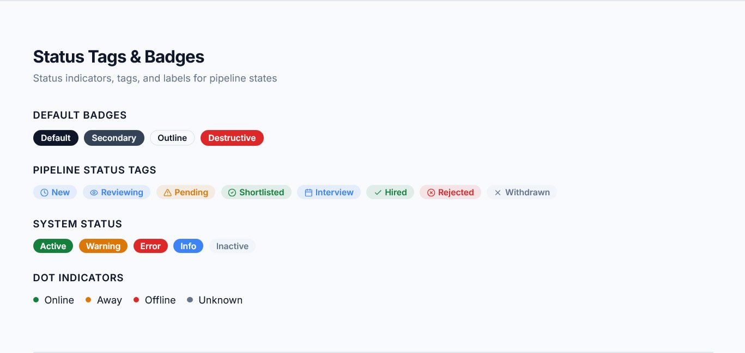
Task: Click the blue Info status badge
Action: coord(188,246)
